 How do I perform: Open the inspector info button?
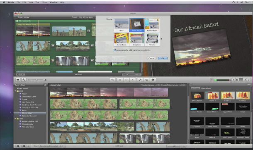point(153,80)
